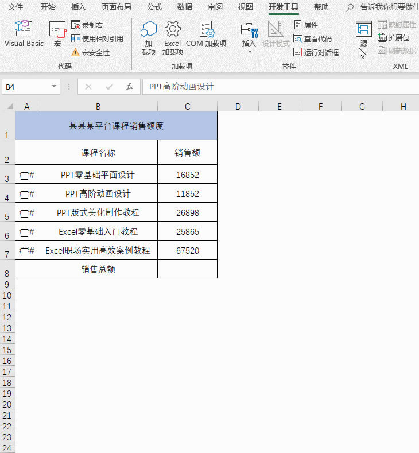Open the 加载项 add-ins button

[149, 38]
